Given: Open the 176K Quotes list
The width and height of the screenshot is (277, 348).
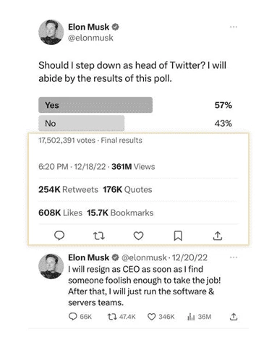Looking at the screenshot, I should click(127, 189).
